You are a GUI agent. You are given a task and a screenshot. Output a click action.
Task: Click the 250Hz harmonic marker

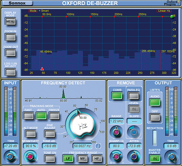click(138, 17)
